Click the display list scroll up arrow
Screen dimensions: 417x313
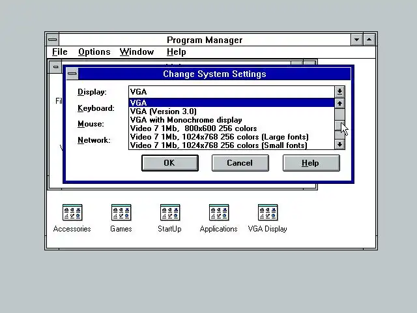[339, 104]
